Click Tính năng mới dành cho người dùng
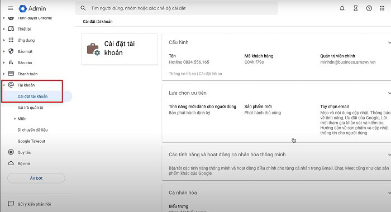The image size is (391, 212). click(x=202, y=107)
